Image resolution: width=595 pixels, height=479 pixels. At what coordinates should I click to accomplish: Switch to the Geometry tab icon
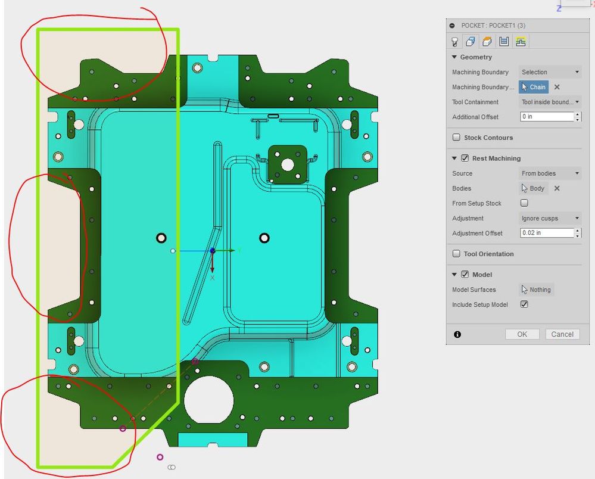coord(471,41)
